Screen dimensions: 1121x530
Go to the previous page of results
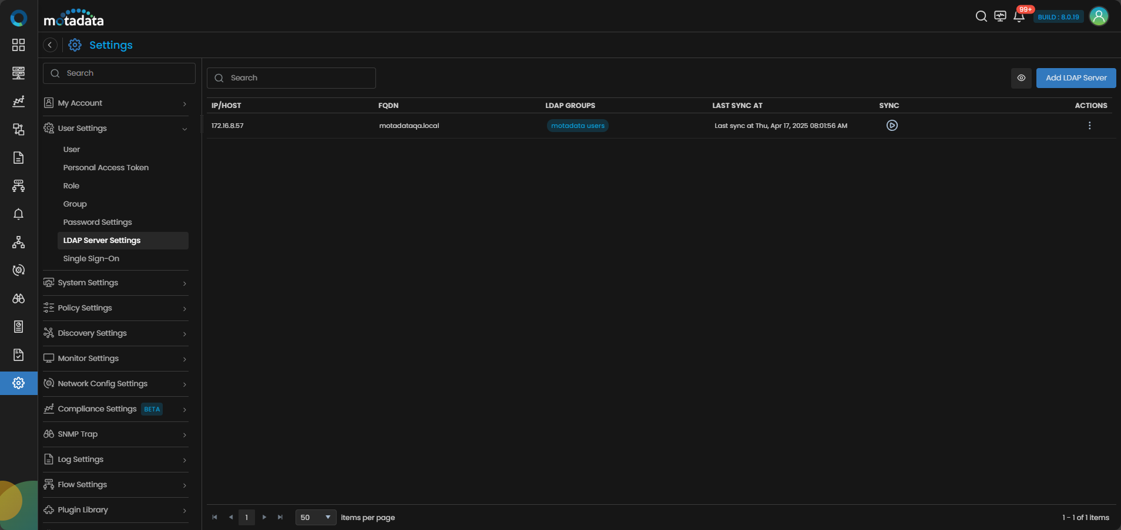[231, 518]
